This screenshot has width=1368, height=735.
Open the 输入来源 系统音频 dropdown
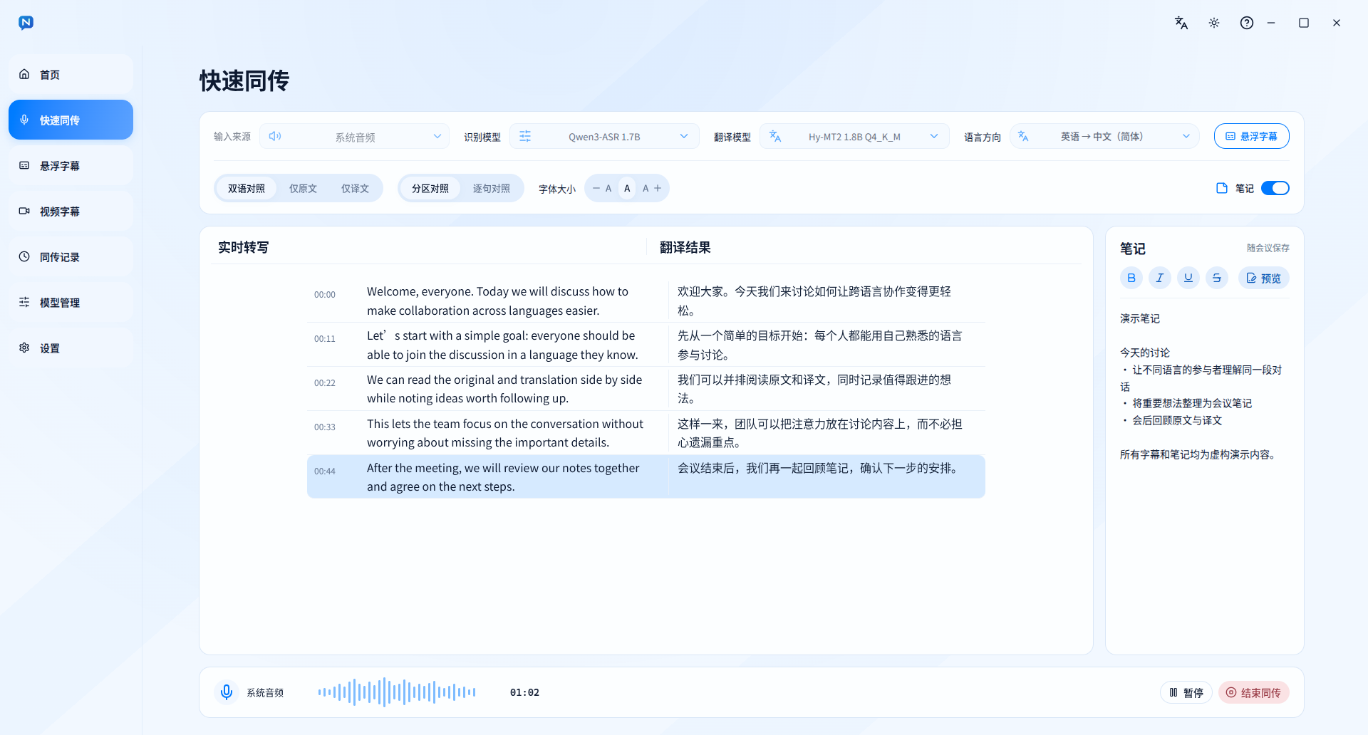click(354, 136)
